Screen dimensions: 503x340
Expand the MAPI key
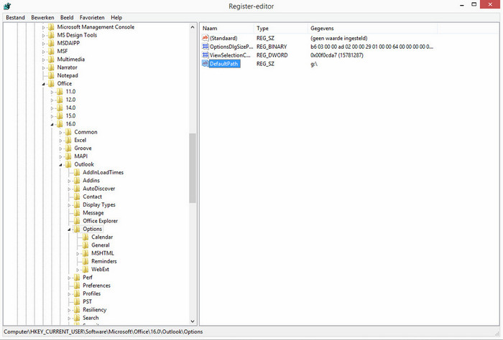60,156
